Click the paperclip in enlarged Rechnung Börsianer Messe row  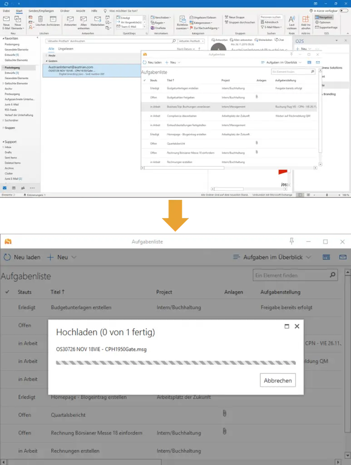pyautogui.click(x=224, y=431)
